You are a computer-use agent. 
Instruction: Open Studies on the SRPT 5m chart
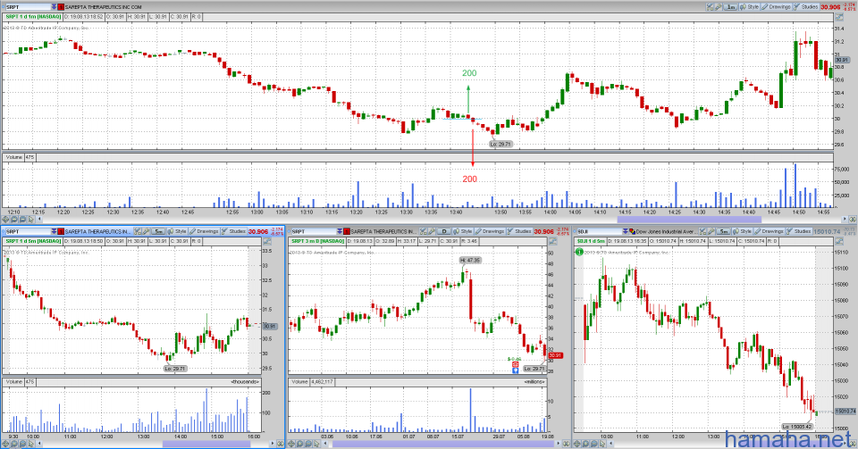pyautogui.click(x=233, y=231)
